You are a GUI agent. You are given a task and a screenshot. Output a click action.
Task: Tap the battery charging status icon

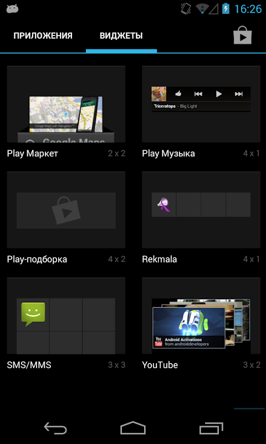tap(226, 8)
